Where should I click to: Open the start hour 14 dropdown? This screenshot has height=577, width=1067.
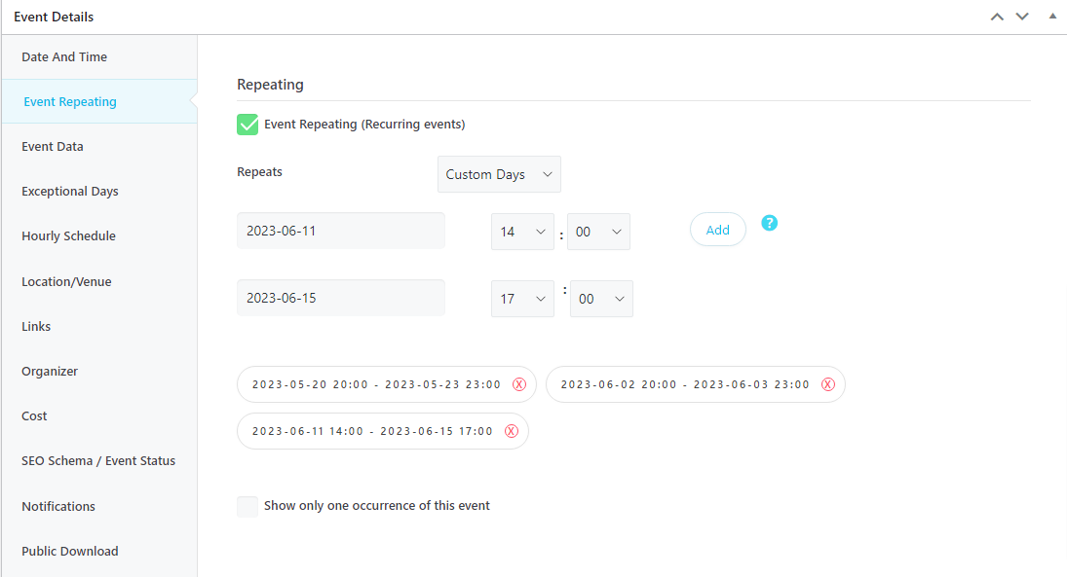(522, 232)
